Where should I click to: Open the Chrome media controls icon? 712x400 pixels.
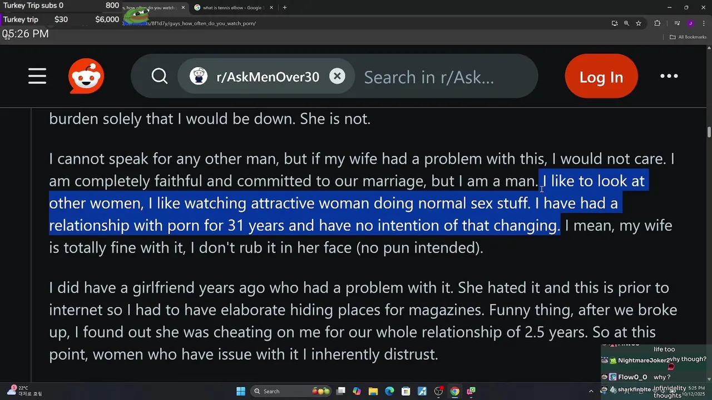coord(677,23)
